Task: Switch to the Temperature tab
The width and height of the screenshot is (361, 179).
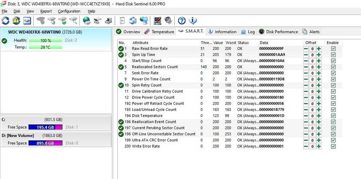Action: tap(159, 32)
